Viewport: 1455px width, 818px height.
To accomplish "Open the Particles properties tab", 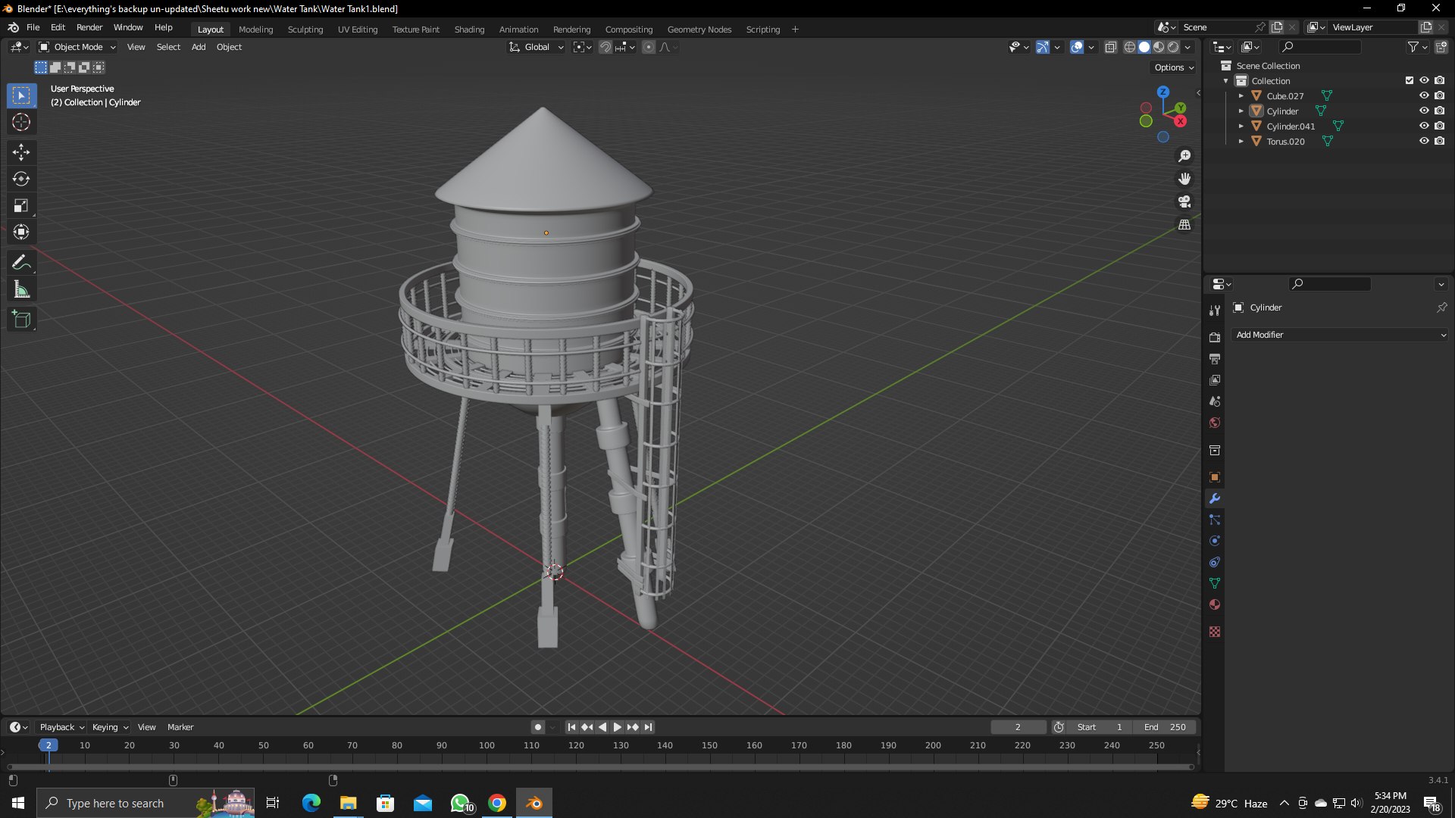I will tap(1215, 520).
